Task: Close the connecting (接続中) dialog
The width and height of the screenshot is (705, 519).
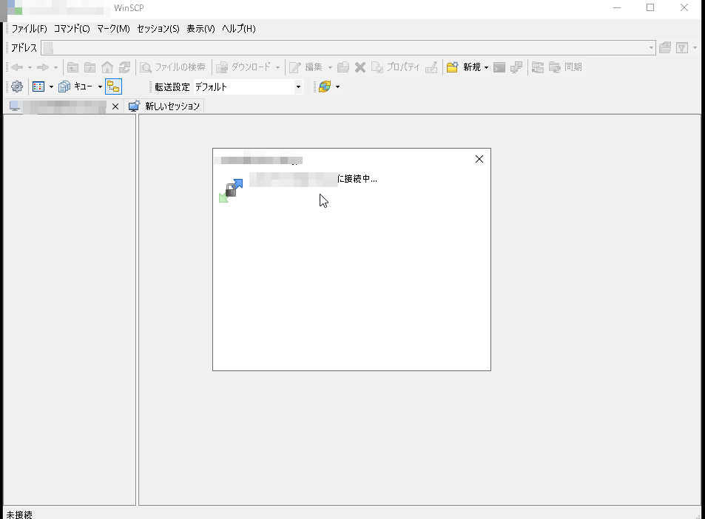Action: pos(479,159)
